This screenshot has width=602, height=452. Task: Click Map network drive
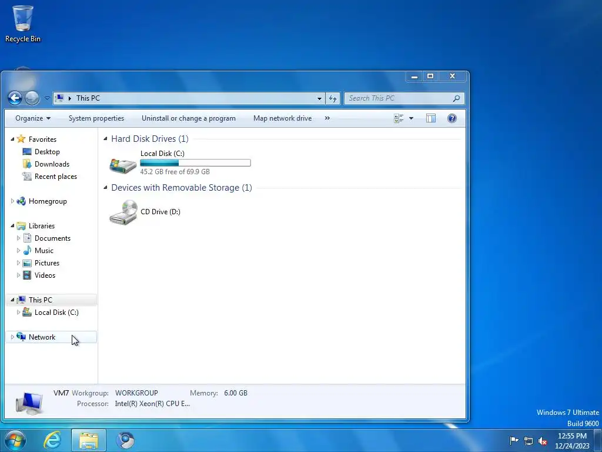[283, 118]
